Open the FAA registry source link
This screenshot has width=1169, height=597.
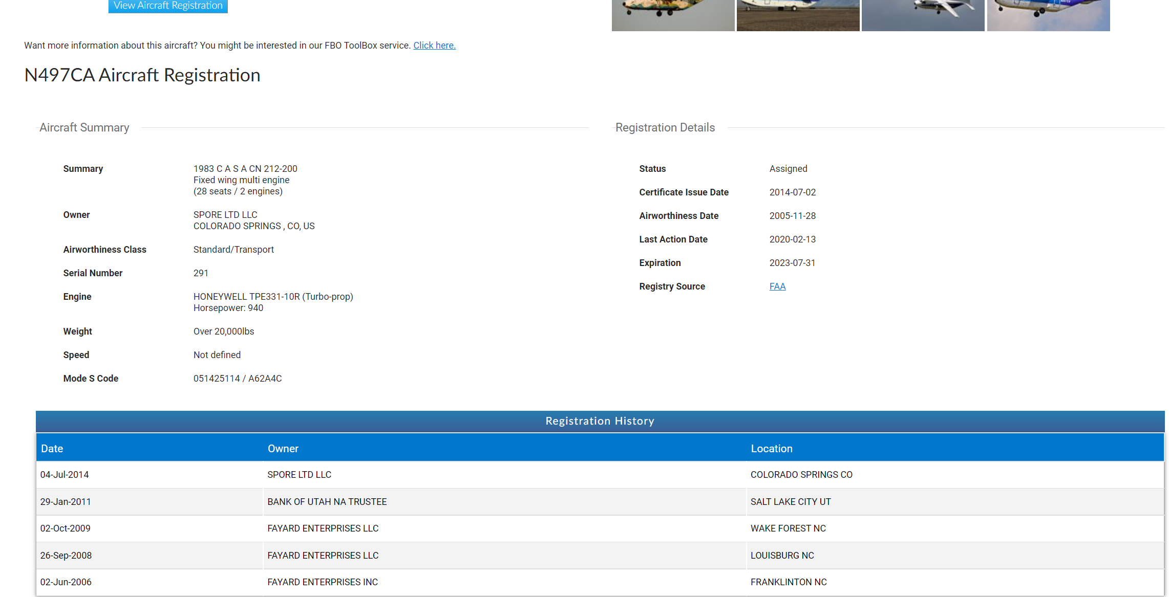click(777, 286)
